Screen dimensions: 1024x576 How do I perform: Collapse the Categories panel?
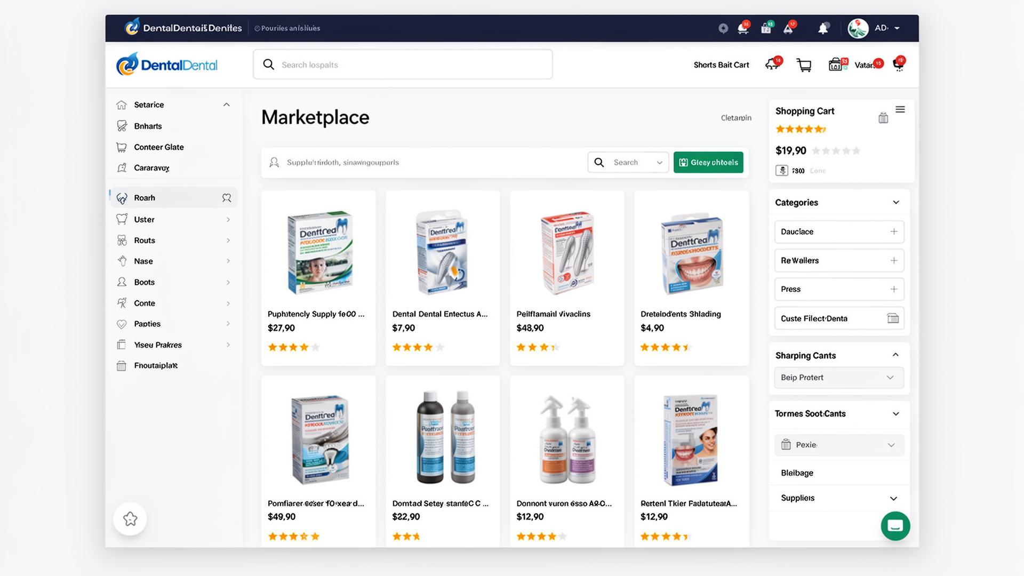896,202
